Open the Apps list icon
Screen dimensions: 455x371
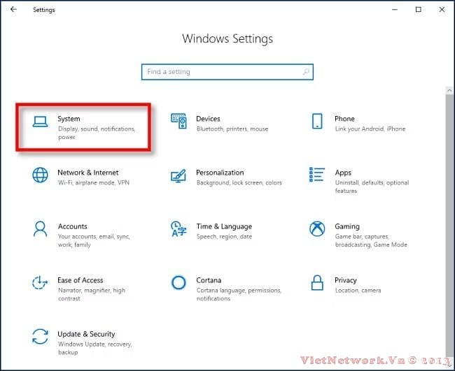pyautogui.click(x=317, y=175)
